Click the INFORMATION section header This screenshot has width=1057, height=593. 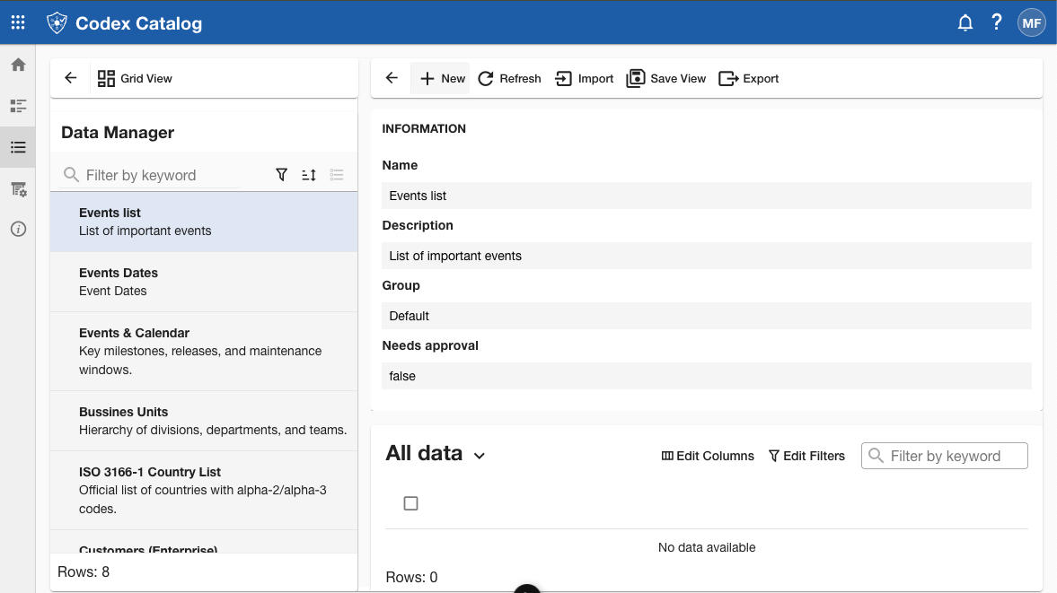(424, 128)
